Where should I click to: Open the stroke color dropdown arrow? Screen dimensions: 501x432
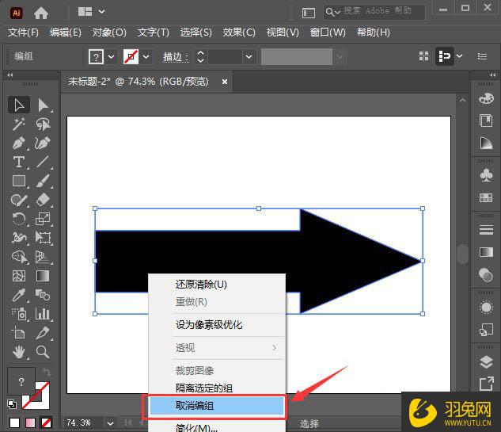(x=146, y=57)
